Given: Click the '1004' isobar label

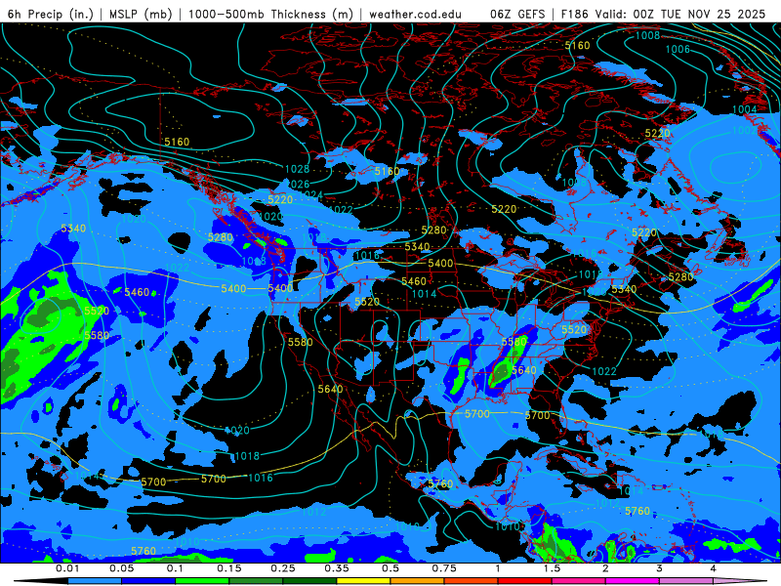Looking at the screenshot, I should pyautogui.click(x=744, y=109).
